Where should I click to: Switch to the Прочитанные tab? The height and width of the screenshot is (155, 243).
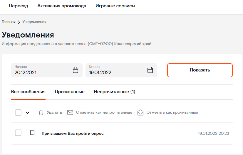(x=70, y=92)
